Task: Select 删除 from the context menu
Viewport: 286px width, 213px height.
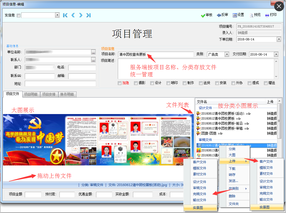Action: [234, 196]
